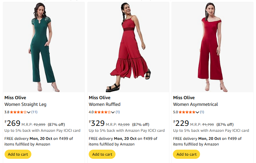The width and height of the screenshot is (256, 163).
Task: Click the 3.8 star rating icons
Action: tap(18, 112)
